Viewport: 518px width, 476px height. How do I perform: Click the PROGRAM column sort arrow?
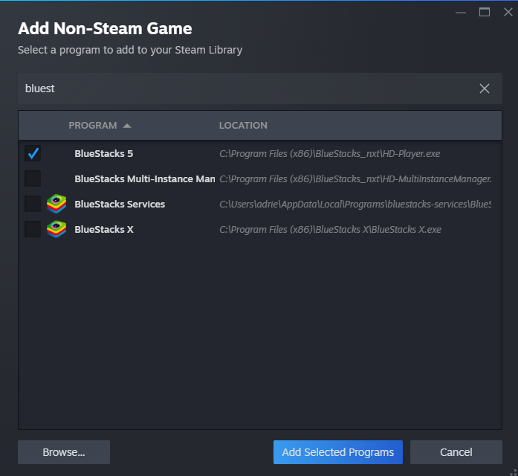click(x=127, y=126)
